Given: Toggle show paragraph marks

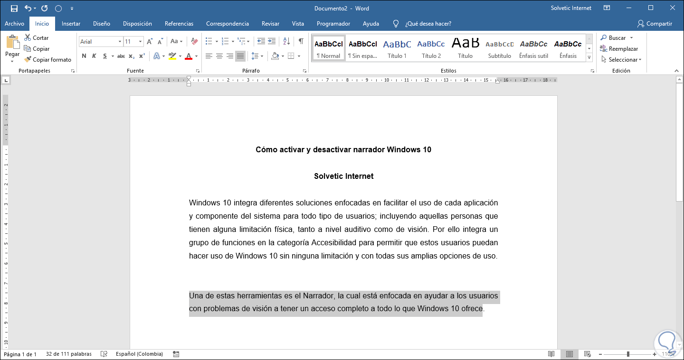Looking at the screenshot, I should 301,42.
